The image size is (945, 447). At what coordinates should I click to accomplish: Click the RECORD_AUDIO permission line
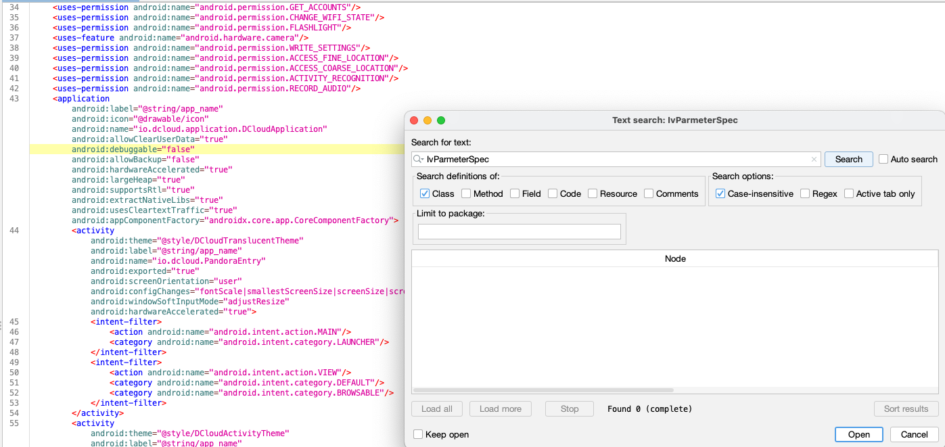coord(206,89)
